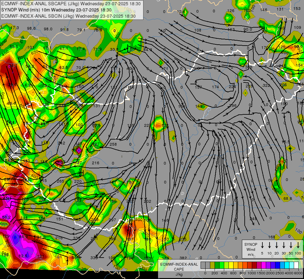The height and width of the screenshot is (279, 304).
Task: Click the 'SYNOP Wind m/s' legend label
Action: point(251,250)
